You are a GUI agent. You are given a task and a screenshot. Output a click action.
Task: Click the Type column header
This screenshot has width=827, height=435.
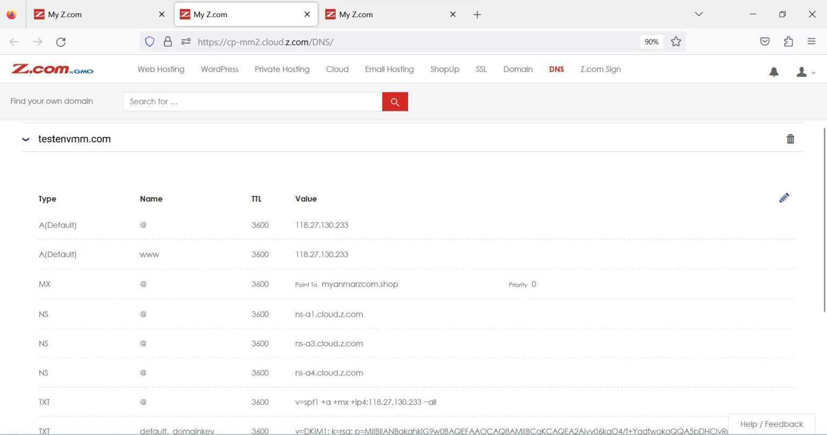click(47, 198)
